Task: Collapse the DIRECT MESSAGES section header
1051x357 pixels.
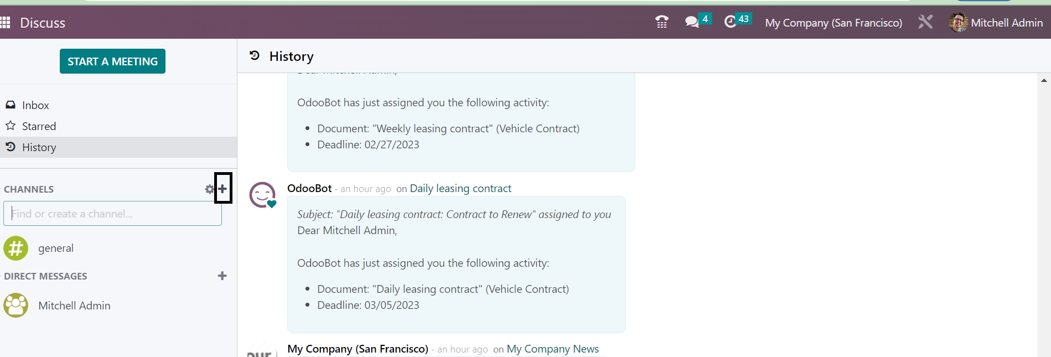Action: click(x=45, y=276)
